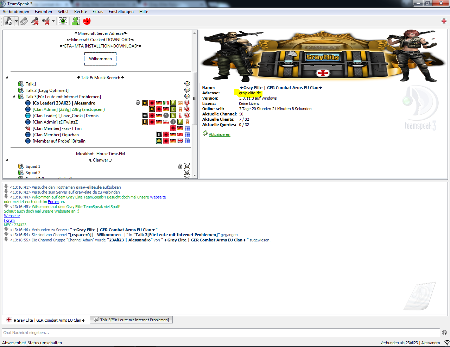Click the Chat Nachricht eingeben input field
The image size is (450, 347).
pyautogui.click(x=221, y=333)
